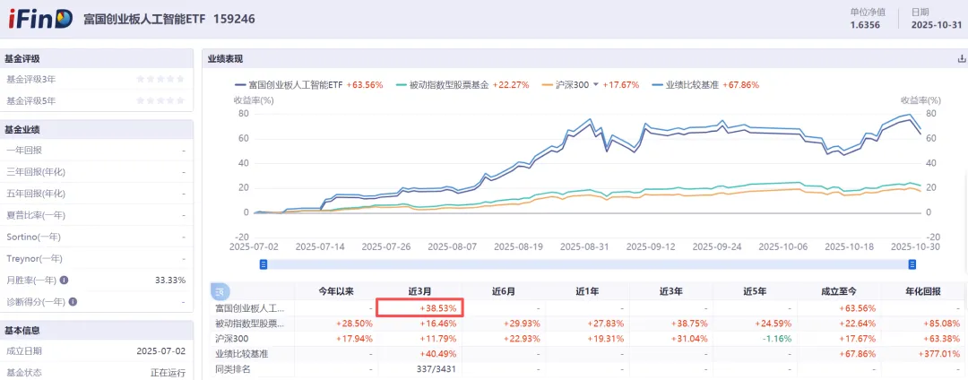Click the 夏普比率(一年) row
Image resolution: width=968 pixels, height=380 pixels.
pyautogui.click(x=96, y=215)
